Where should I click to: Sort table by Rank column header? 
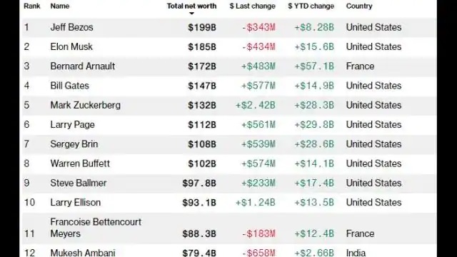pos(31,6)
